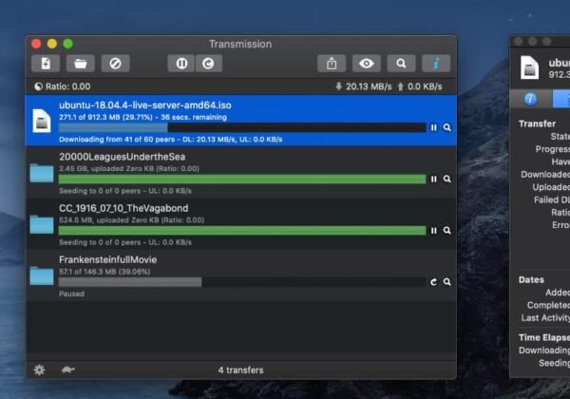This screenshot has height=399, width=570.
Task: Click the Ratio: 0.00 status label
Action: click(x=68, y=86)
